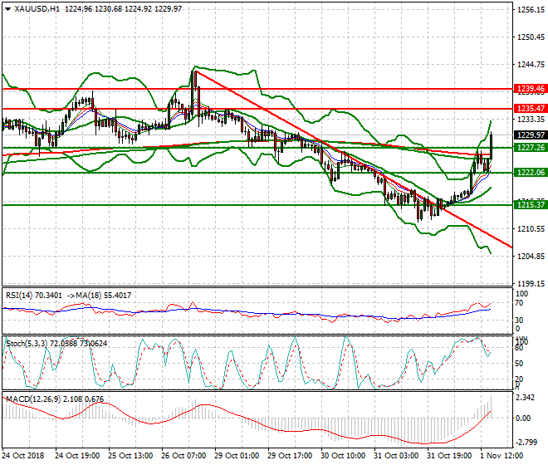Click the 2.342 MACD scale value
The image size is (548, 465).
(526, 399)
